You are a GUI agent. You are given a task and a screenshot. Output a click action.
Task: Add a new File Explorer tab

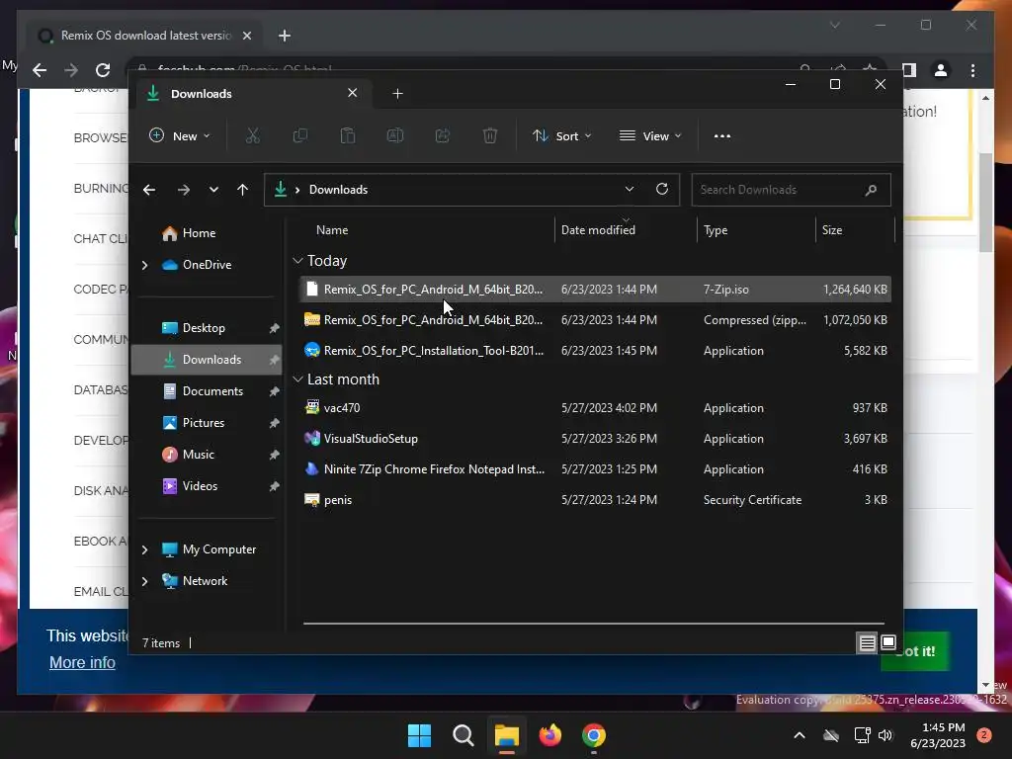[x=397, y=94]
